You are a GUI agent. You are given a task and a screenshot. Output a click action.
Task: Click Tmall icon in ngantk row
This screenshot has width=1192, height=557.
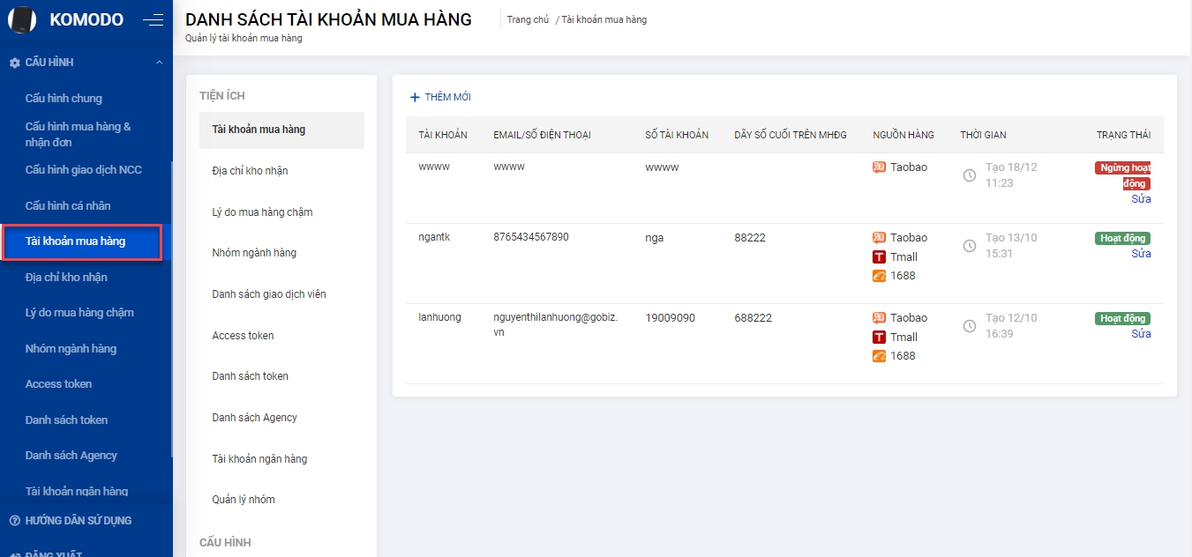point(879,257)
